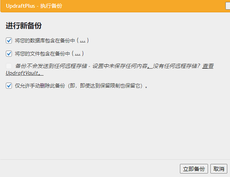Expand the files options ellipsis link
The height and width of the screenshot is (177, 230).
click(77, 54)
